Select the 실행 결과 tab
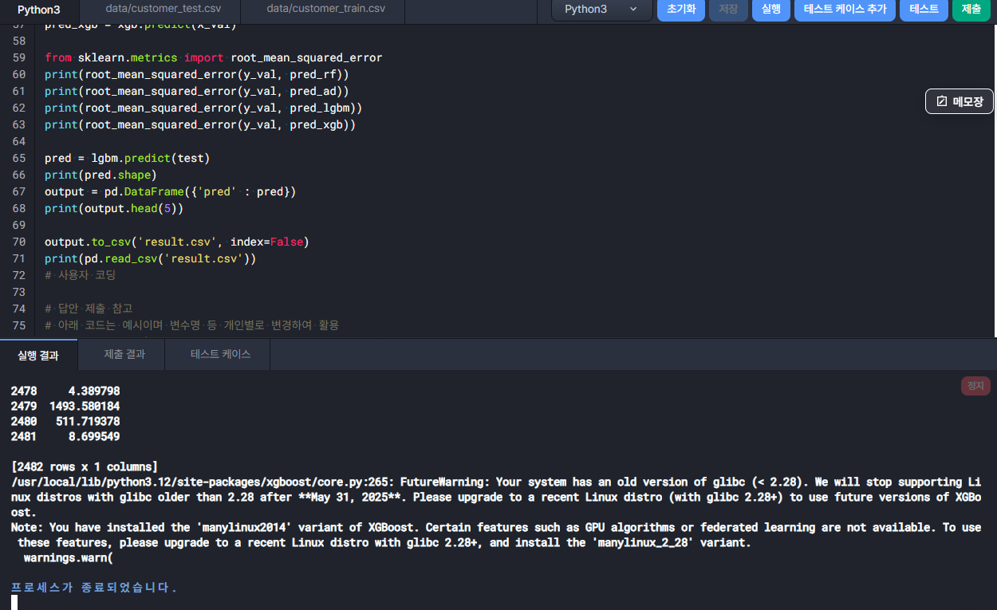 (x=38, y=355)
